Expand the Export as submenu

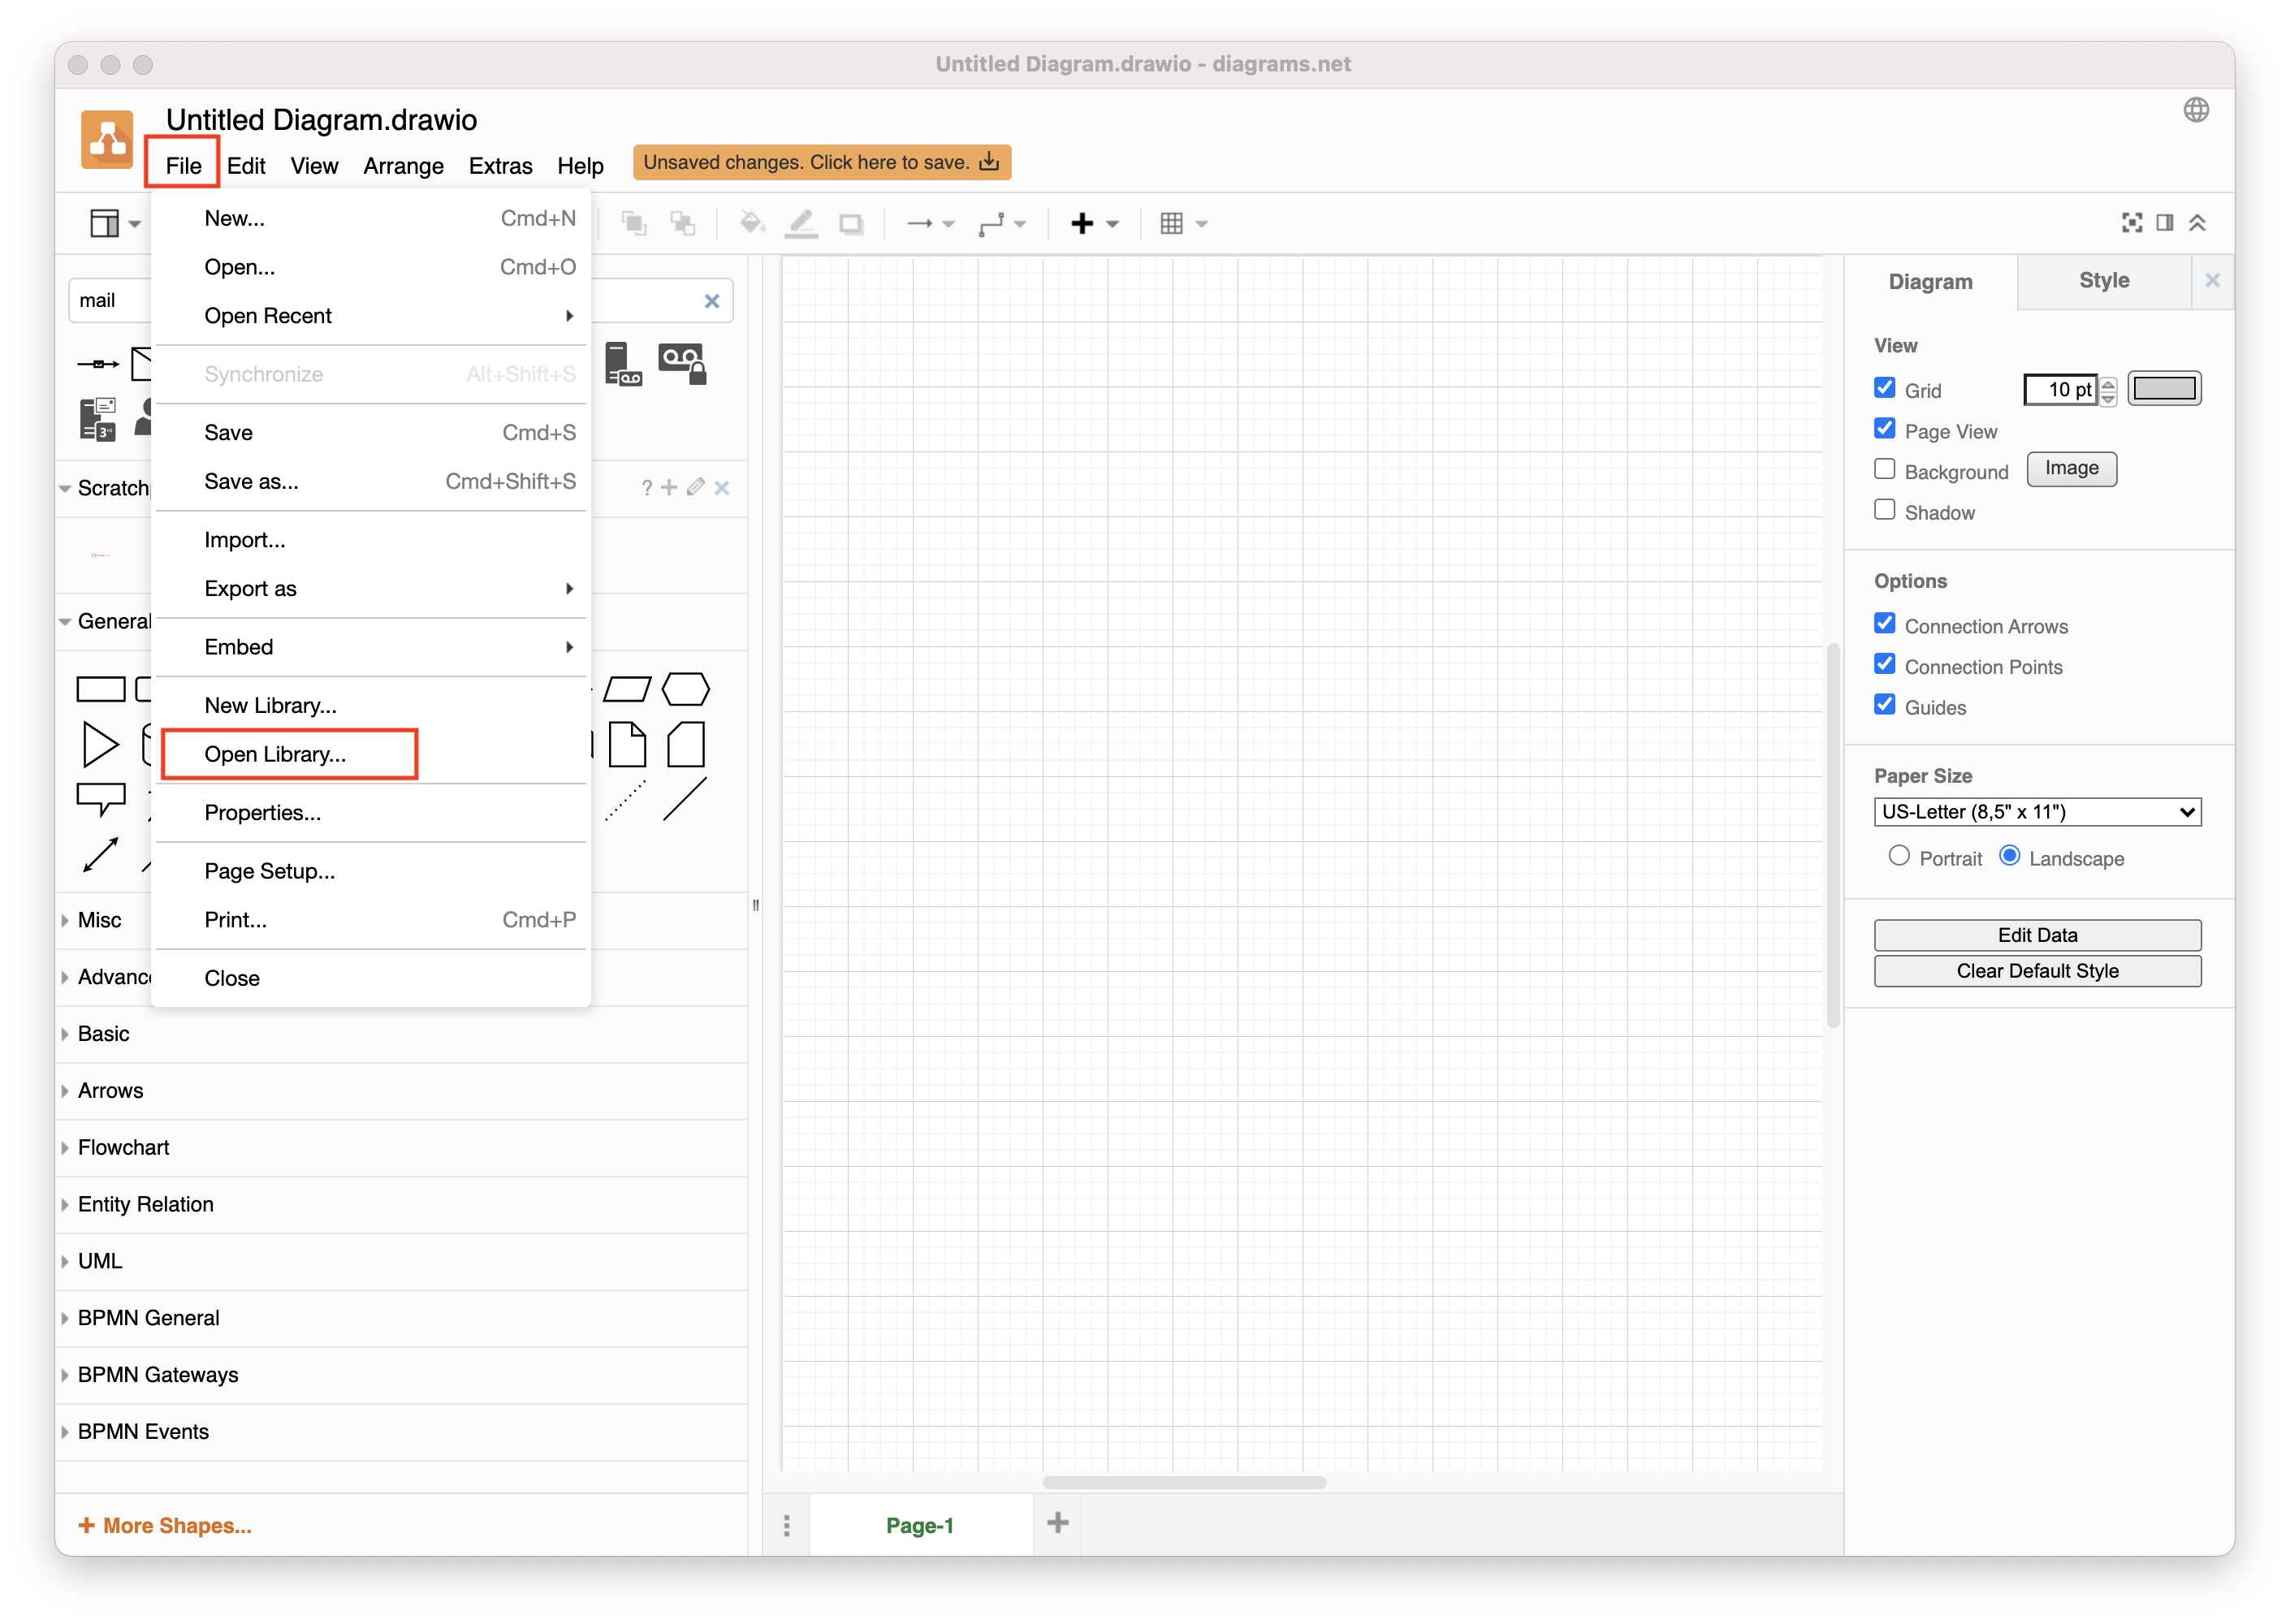tap(251, 588)
